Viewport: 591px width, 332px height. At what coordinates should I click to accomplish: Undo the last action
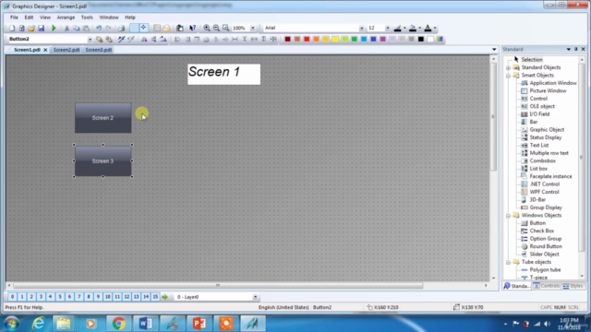pyautogui.click(x=99, y=29)
